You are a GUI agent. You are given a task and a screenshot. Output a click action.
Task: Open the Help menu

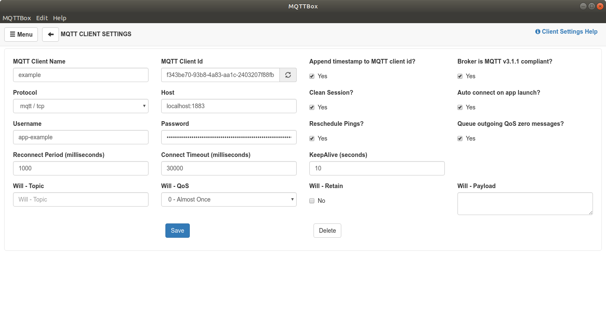pyautogui.click(x=60, y=18)
